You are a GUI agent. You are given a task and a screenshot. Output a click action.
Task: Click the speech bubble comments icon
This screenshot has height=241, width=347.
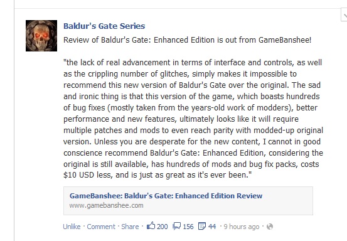[x=176, y=226]
